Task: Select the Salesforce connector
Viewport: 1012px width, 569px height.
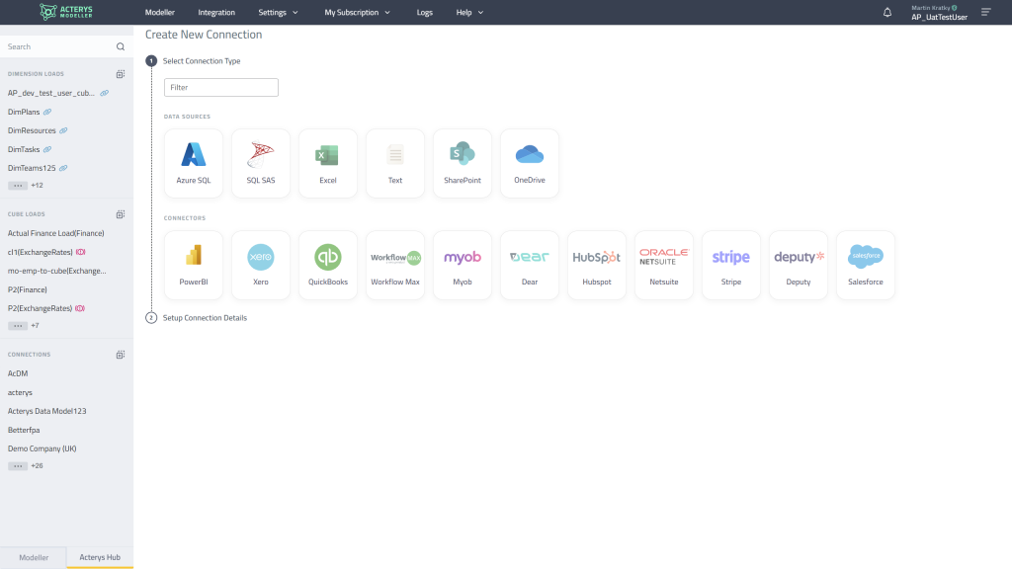Action: (x=865, y=264)
